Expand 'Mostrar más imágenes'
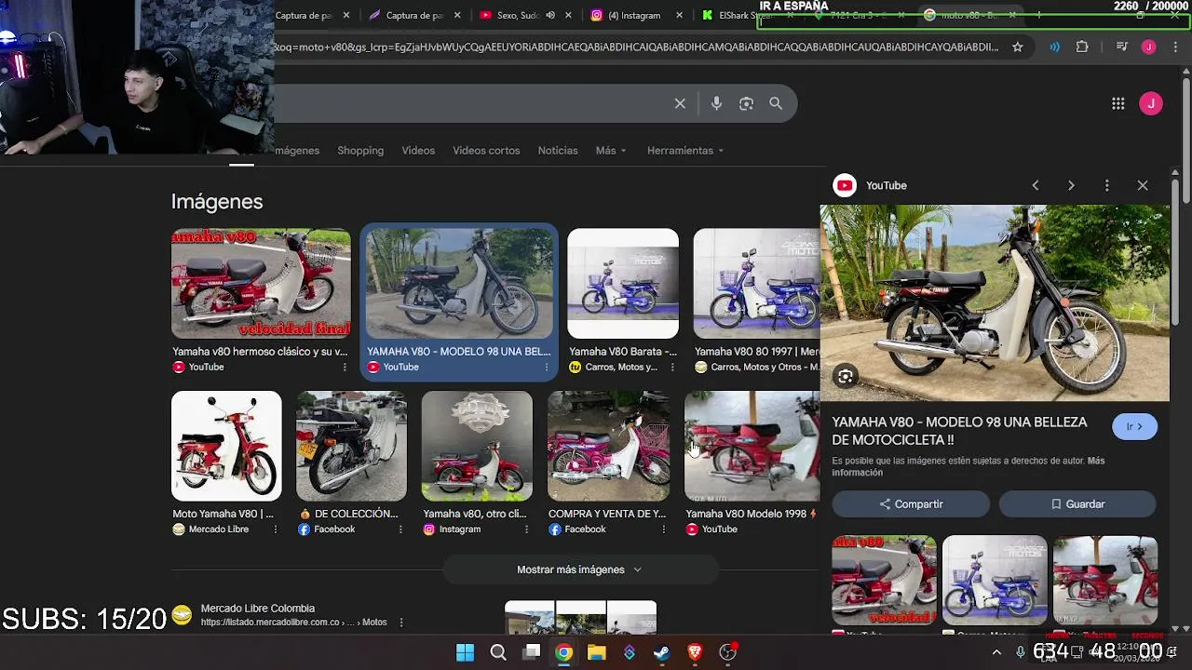This screenshot has height=670, width=1192. point(580,569)
